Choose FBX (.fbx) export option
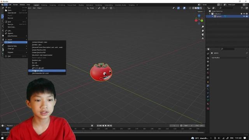This screenshot has width=249, height=140. pyautogui.click(x=47, y=65)
